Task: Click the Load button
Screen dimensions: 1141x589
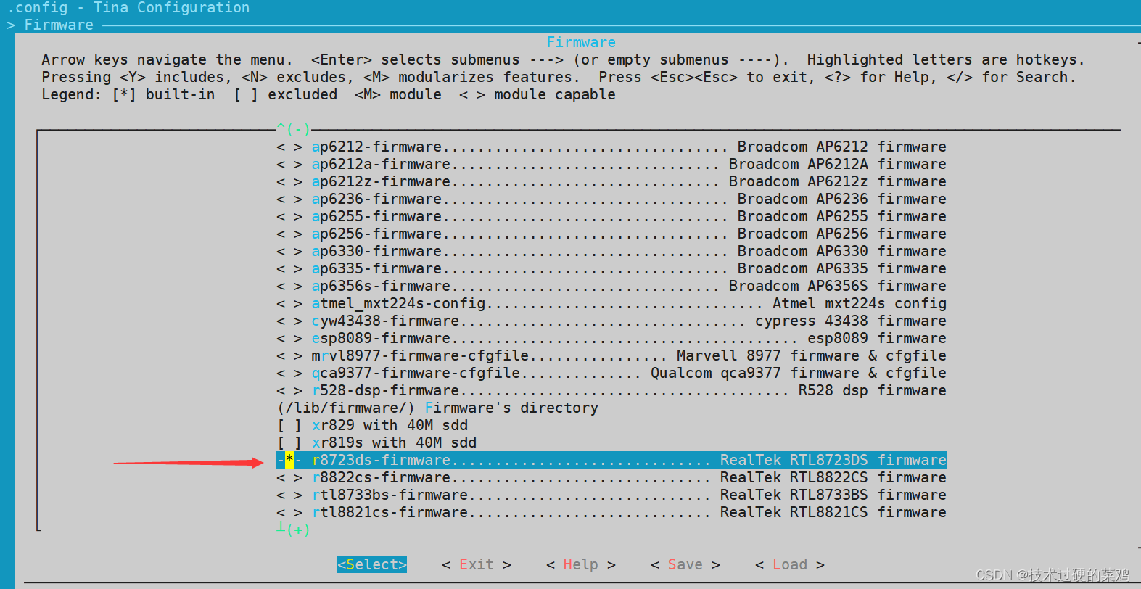Action: (x=790, y=564)
